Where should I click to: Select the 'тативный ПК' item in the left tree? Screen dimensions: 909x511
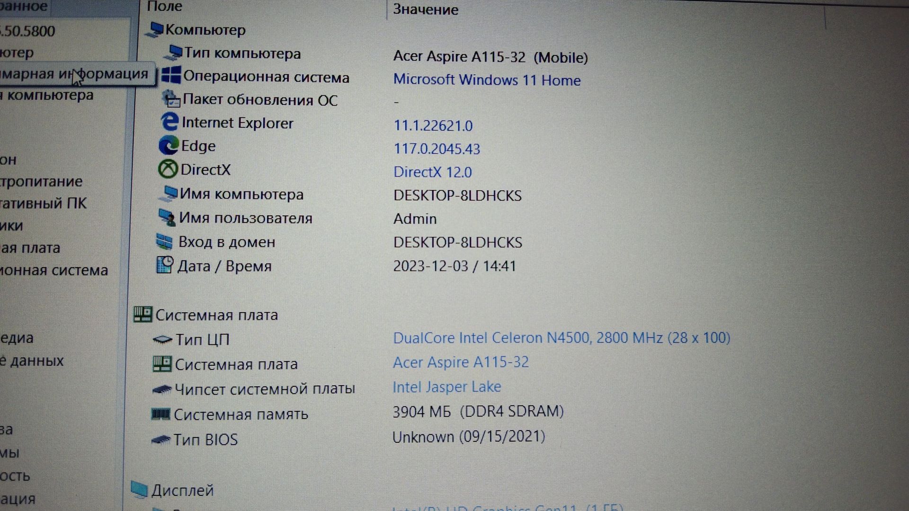coord(43,203)
